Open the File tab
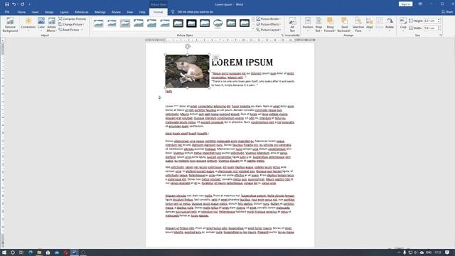The height and width of the screenshot is (256, 455). (x=7, y=12)
